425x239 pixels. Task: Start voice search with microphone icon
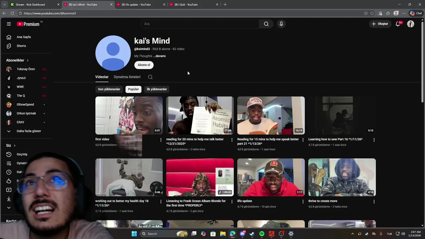pos(281,24)
